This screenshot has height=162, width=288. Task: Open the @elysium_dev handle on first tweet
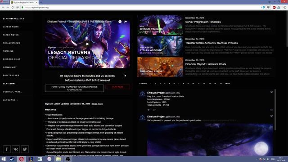pyautogui.click(x=173, y=93)
